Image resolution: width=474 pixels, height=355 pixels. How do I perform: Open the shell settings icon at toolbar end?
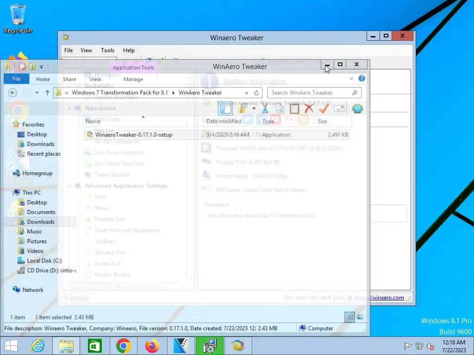tap(357, 109)
